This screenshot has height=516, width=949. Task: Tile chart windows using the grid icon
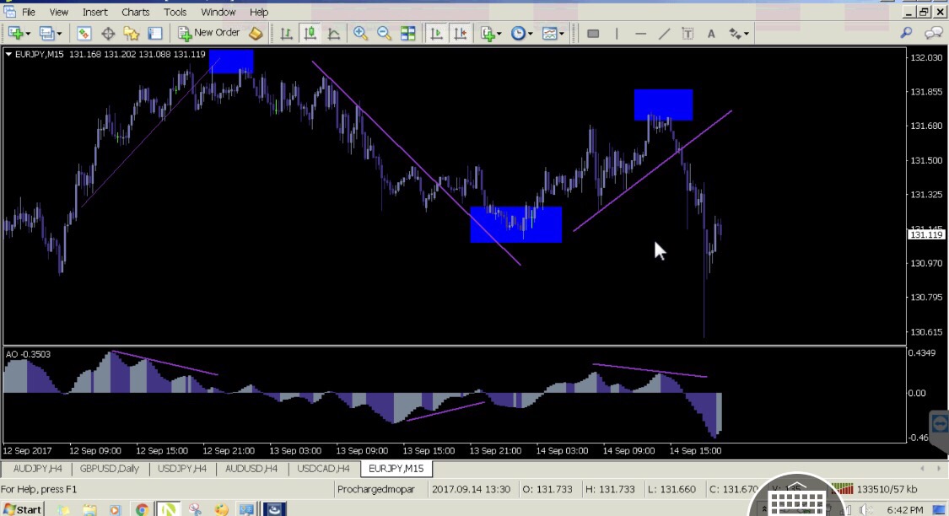408,33
